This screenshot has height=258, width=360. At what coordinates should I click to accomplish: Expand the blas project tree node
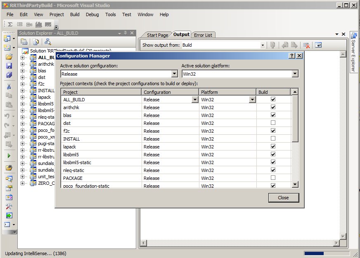(x=23, y=71)
